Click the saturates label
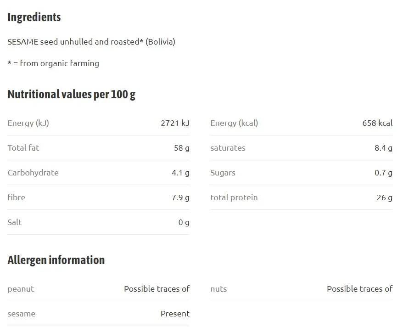 pos(228,148)
